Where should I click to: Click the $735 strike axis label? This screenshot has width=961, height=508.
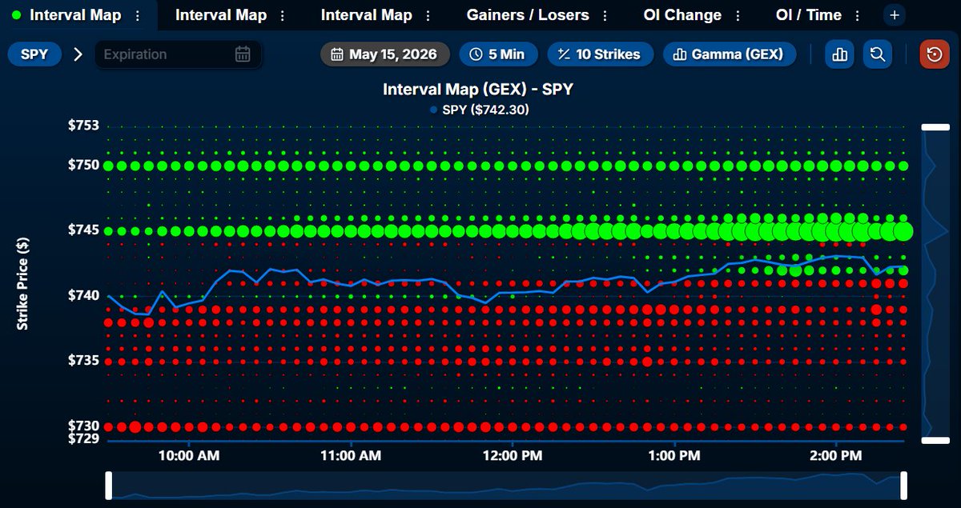[83, 361]
